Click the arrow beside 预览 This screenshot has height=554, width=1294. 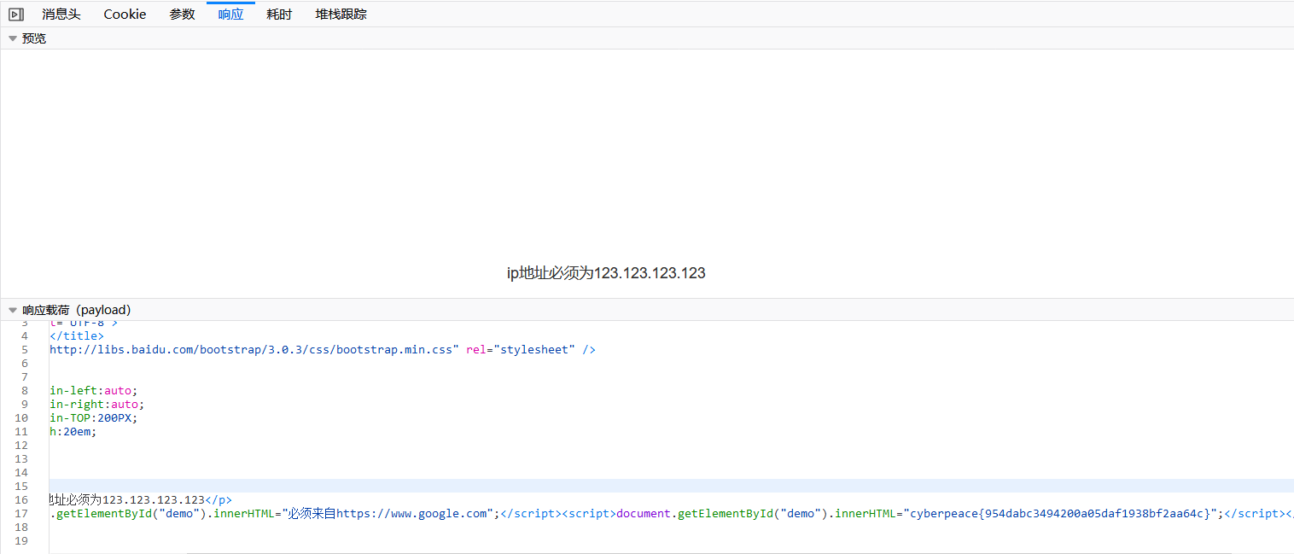(12, 38)
